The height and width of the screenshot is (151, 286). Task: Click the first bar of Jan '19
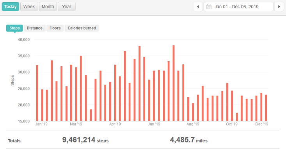pos(37,93)
